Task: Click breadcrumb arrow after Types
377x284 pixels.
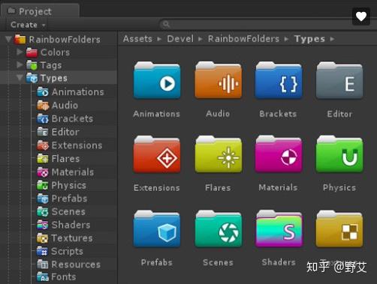Action: click(x=332, y=39)
